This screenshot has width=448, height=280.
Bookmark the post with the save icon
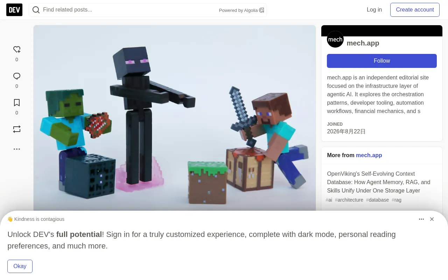coord(17,103)
